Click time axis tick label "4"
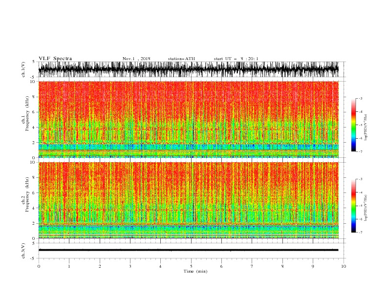Image resolution: width=387 pixels, height=299 pixels. (x=160, y=266)
